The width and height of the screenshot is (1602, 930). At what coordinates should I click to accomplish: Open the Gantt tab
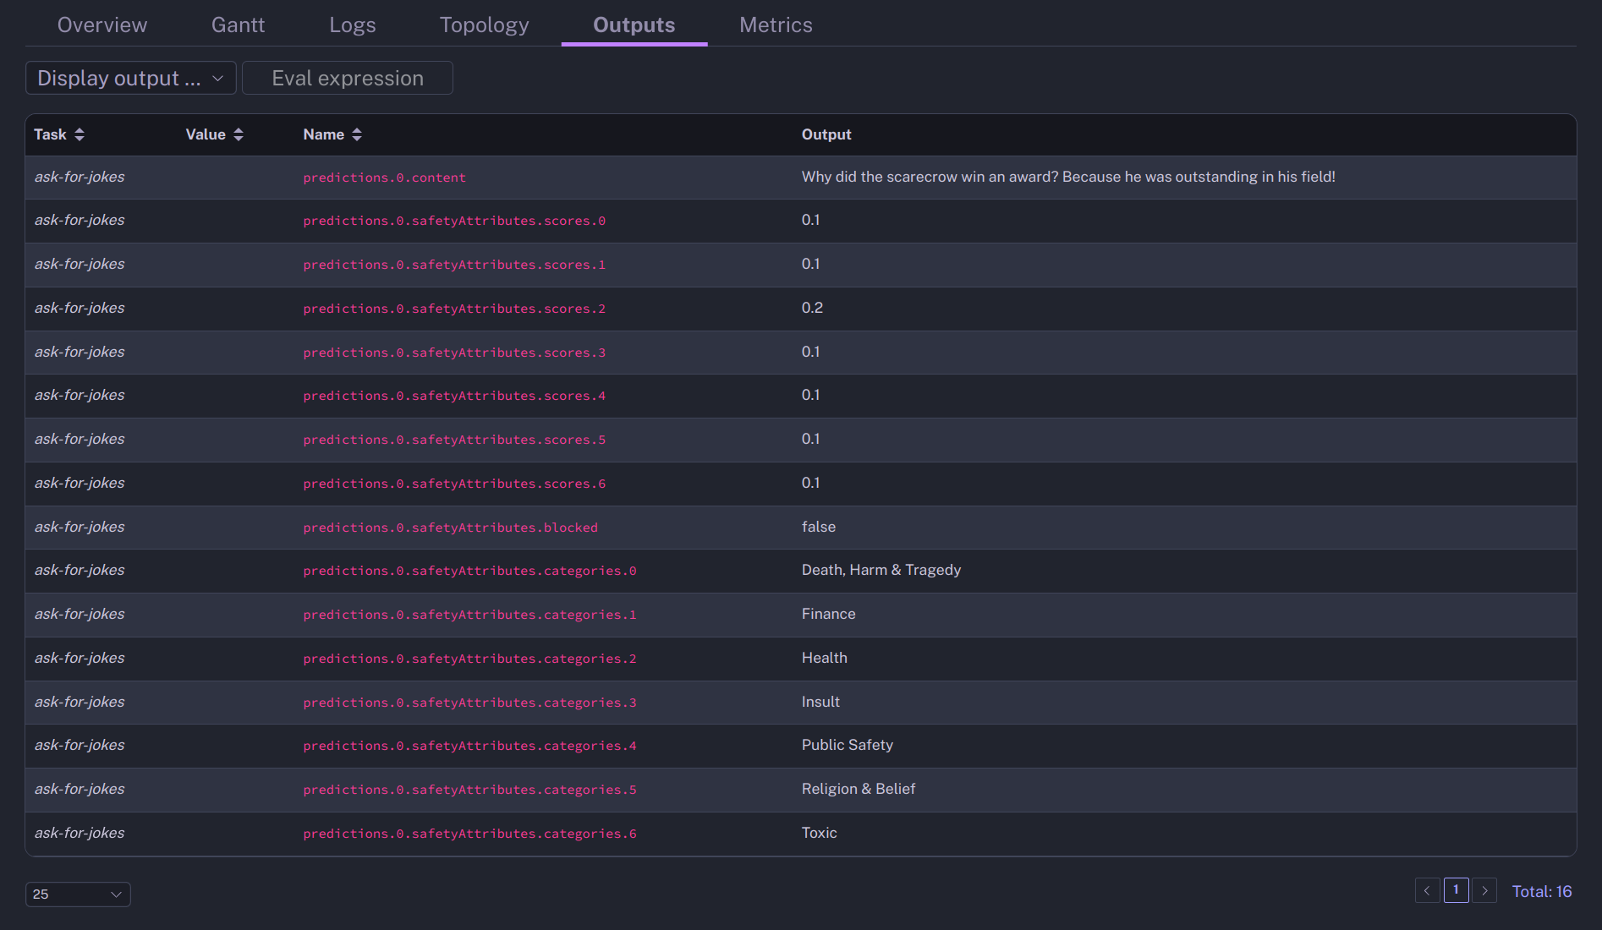[x=238, y=25]
